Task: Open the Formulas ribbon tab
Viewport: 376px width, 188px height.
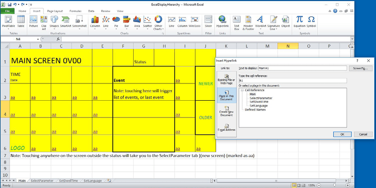Action: pyautogui.click(x=75, y=11)
